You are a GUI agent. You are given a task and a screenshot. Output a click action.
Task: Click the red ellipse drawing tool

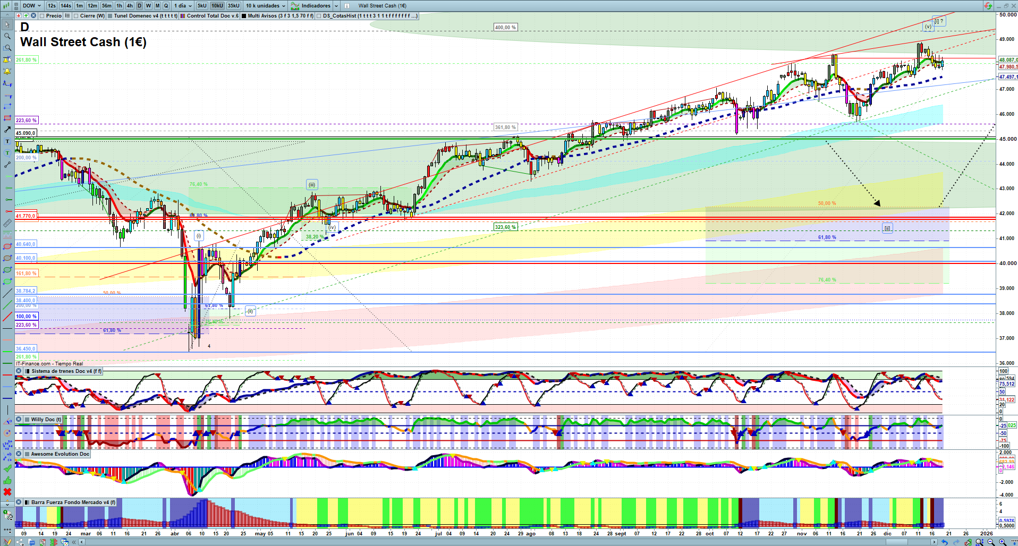[x=7, y=246]
